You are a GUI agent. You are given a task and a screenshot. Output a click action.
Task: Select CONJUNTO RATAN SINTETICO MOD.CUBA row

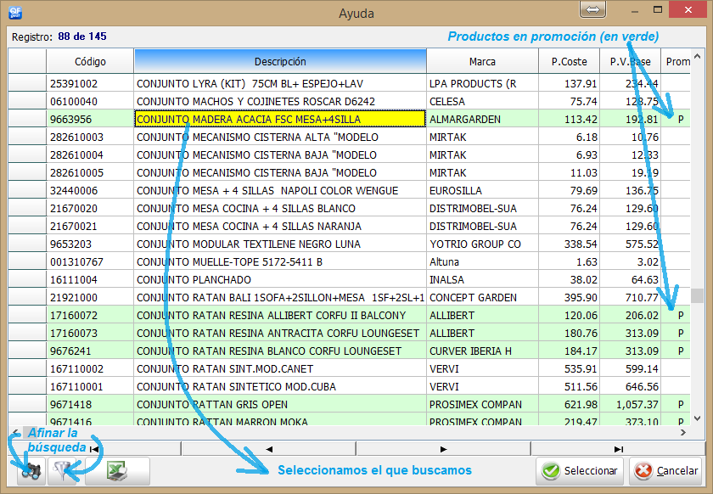pyautogui.click(x=349, y=386)
